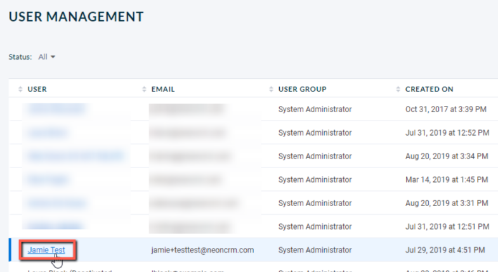498x272 pixels.
Task: Click System Administrator in Mar 14, 2019 row
Action: tap(315, 179)
